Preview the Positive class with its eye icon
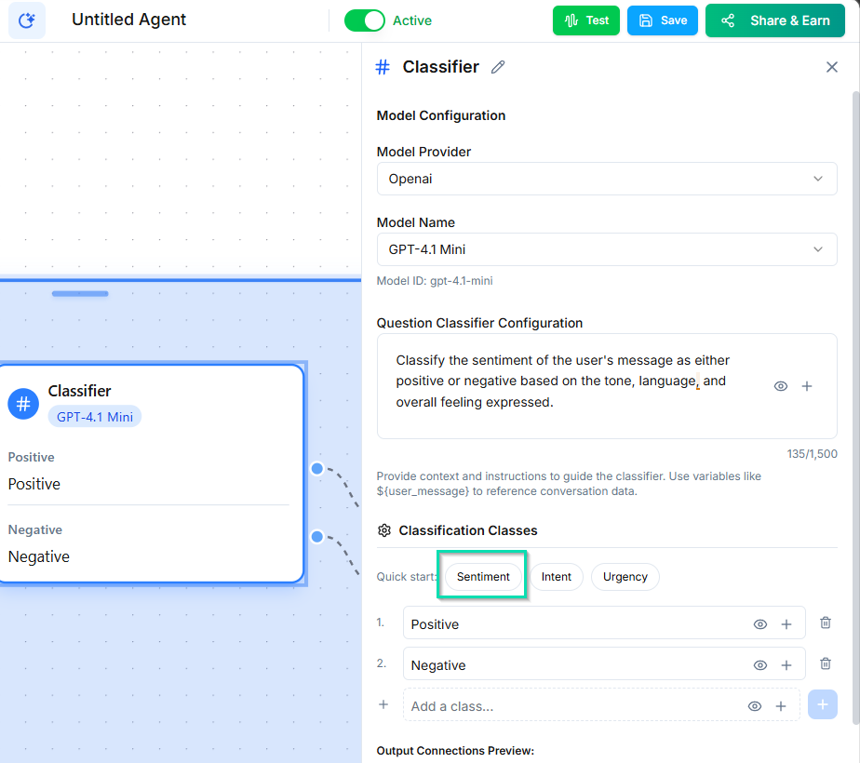 pos(759,622)
